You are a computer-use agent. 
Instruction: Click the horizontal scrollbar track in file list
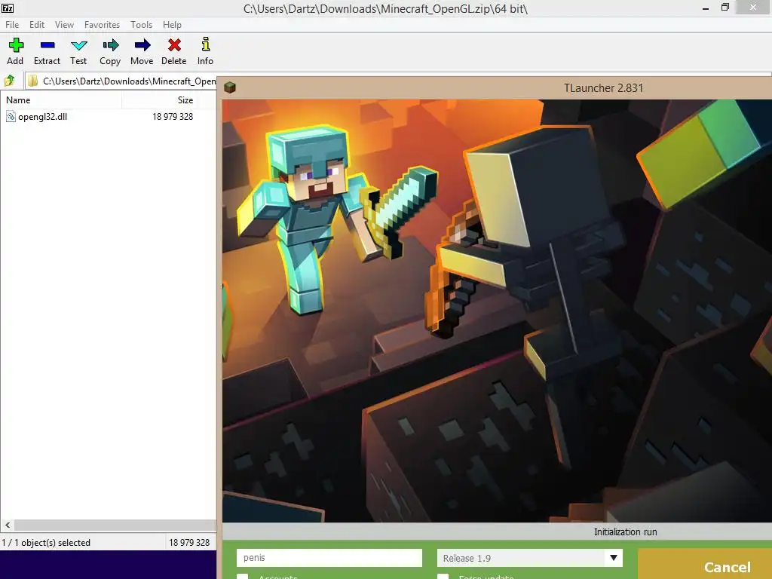click(115, 525)
